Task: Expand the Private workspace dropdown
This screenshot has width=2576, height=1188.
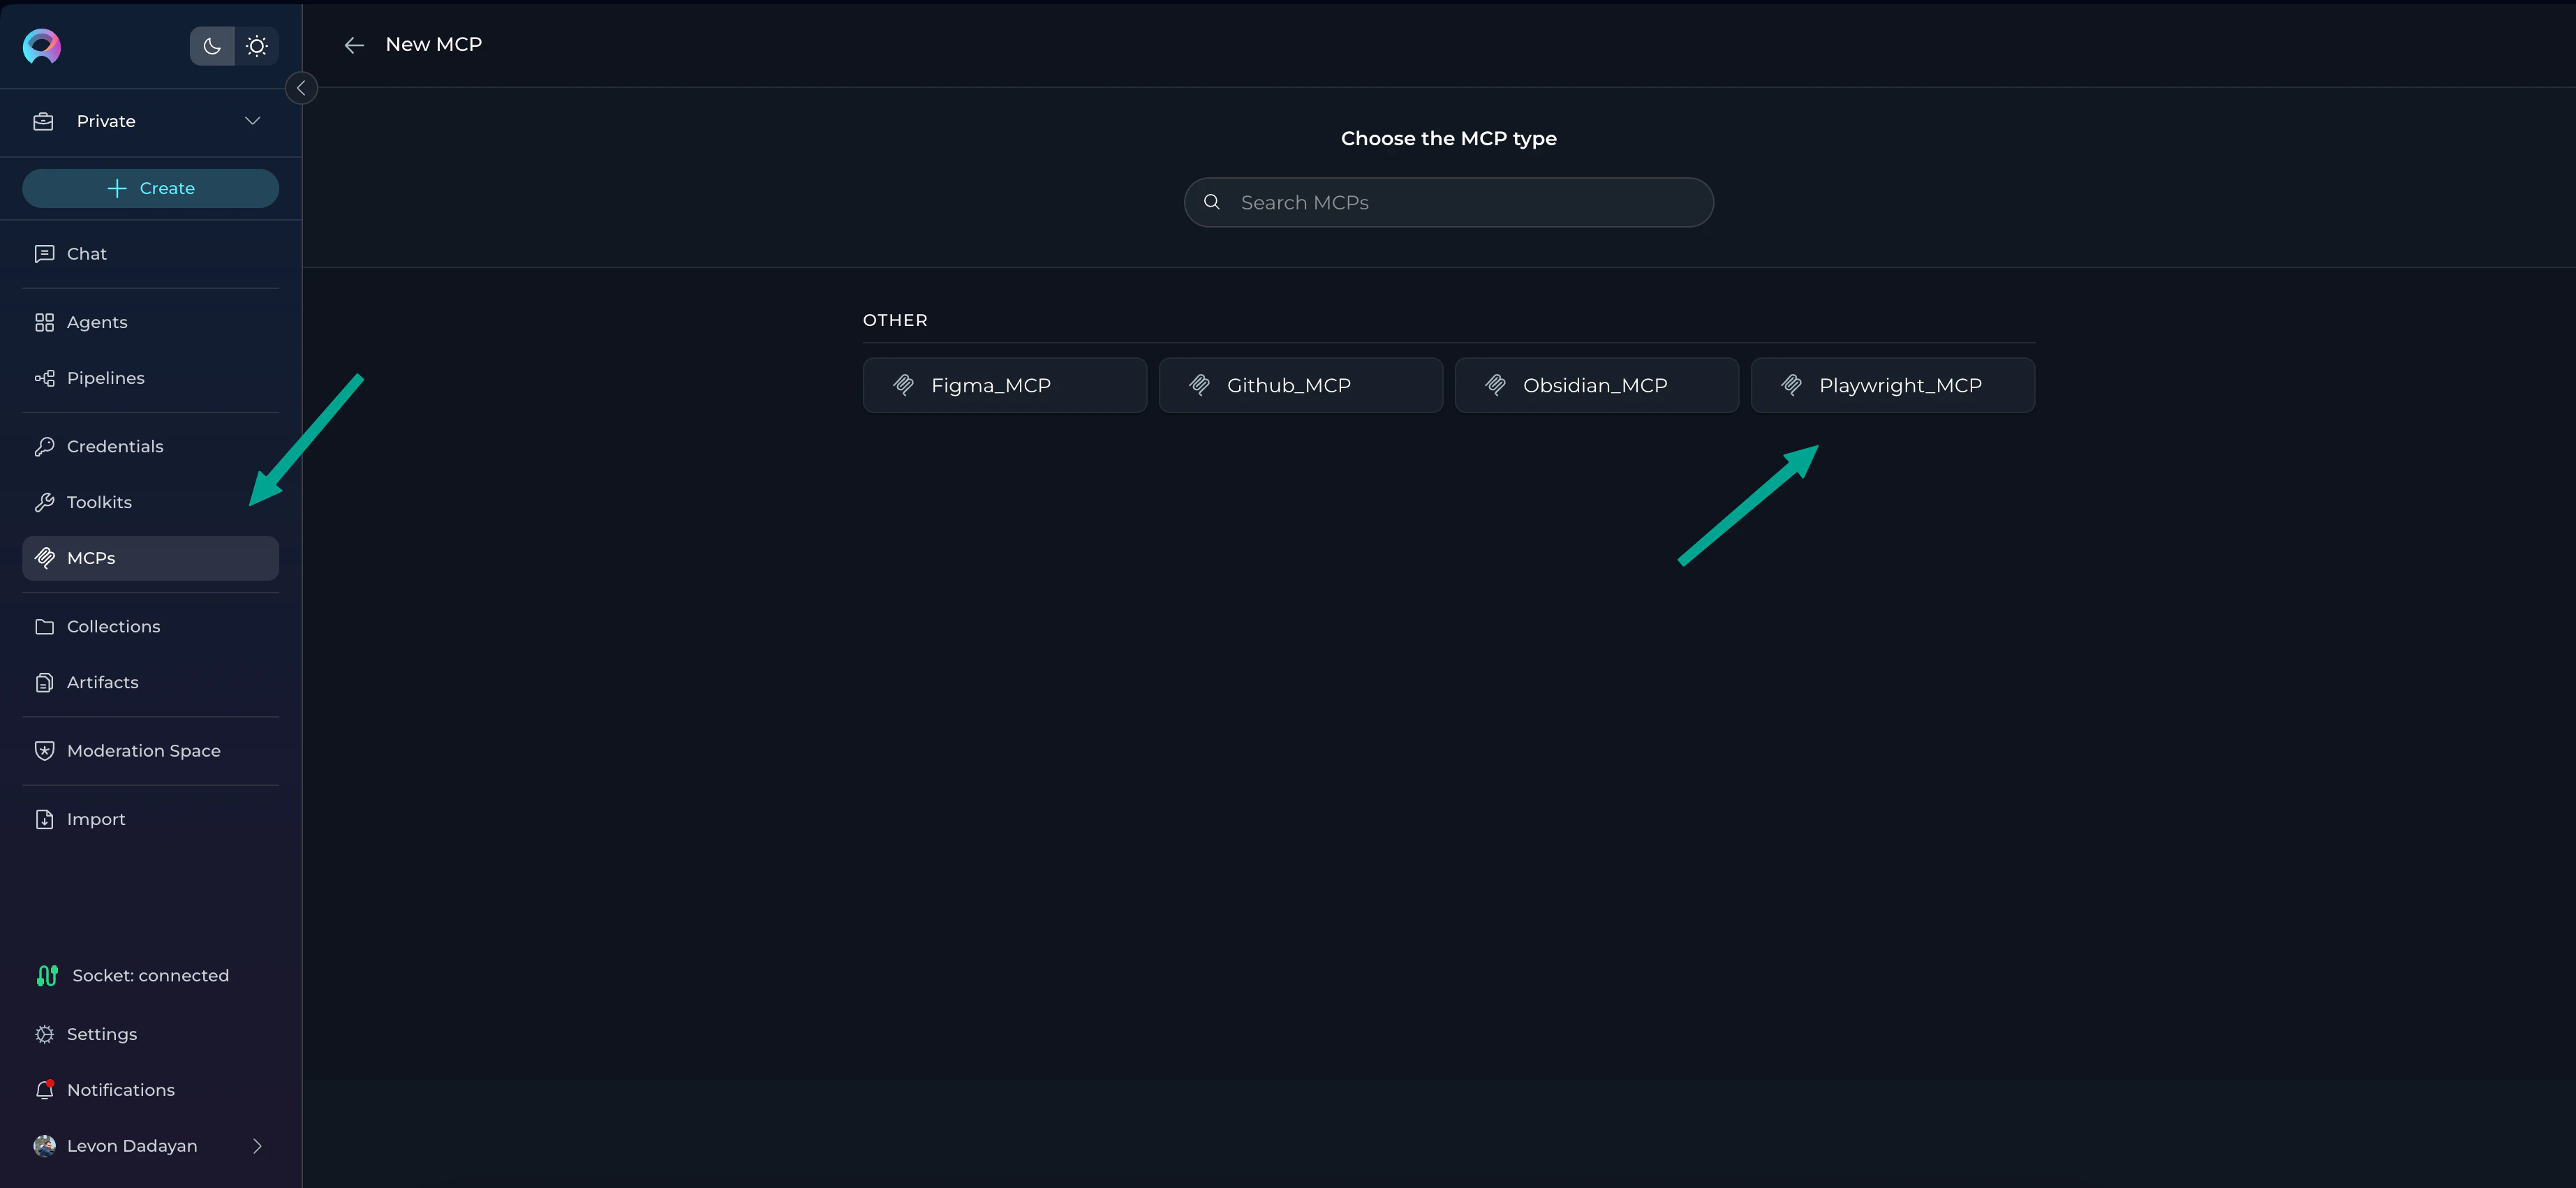Action: (150, 121)
